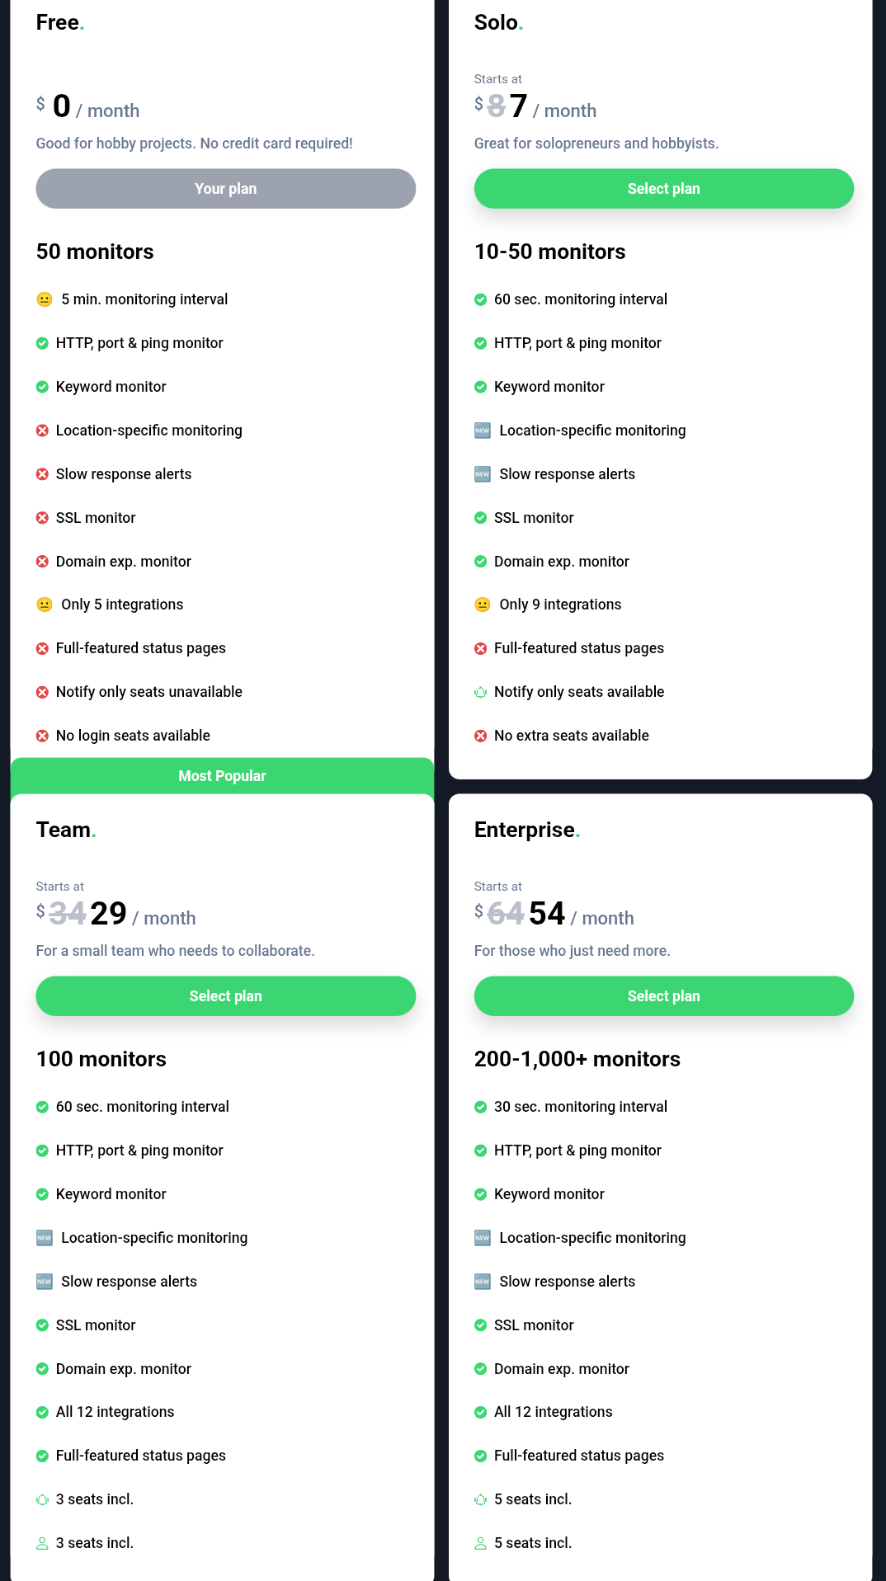
Task: Click the red cross beside "No login seats available"
Action: coord(42,736)
